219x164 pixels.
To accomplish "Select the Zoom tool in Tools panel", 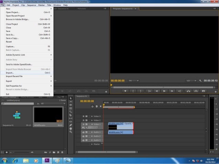I will pyautogui.click(x=71, y=131).
